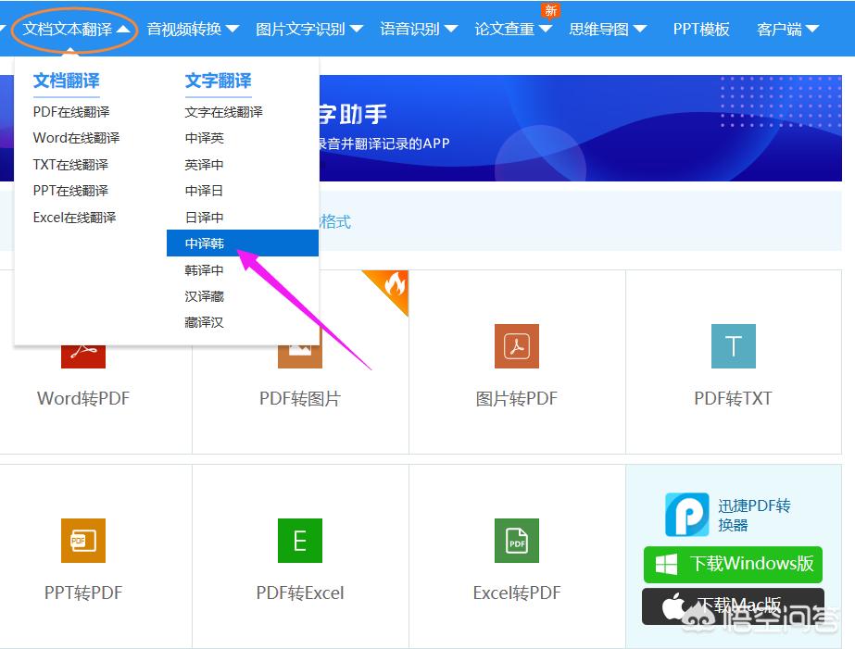Click the 新 badge on 论文查重
The width and height of the screenshot is (855, 649).
pyautogui.click(x=551, y=10)
